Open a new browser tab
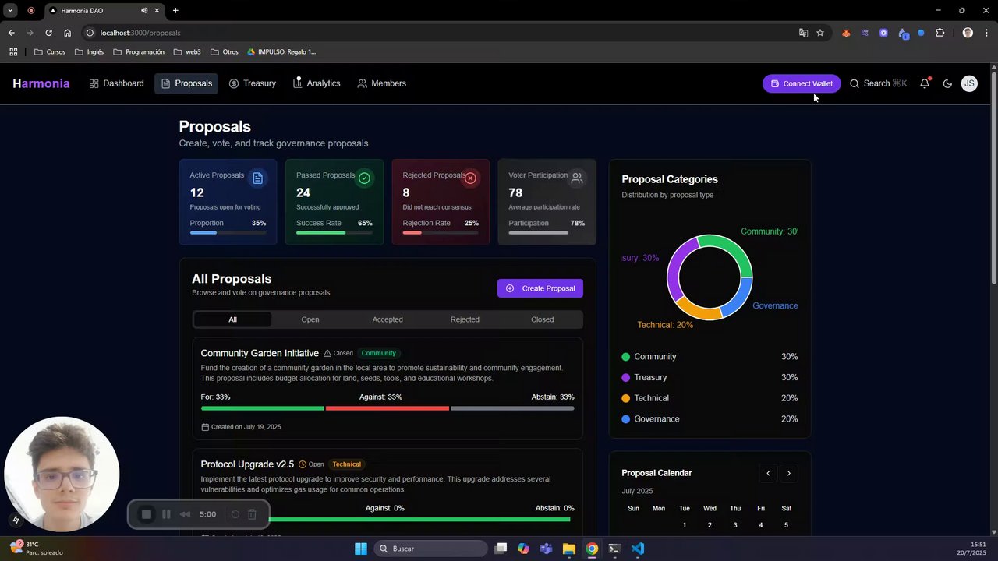The width and height of the screenshot is (998, 561). [x=175, y=11]
